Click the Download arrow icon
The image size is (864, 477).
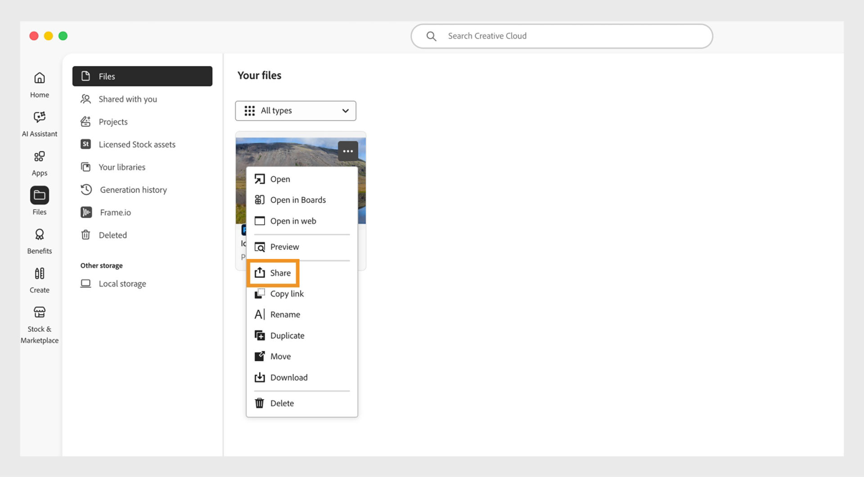(x=260, y=377)
